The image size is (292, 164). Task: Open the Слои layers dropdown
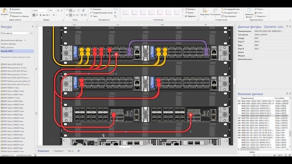point(259,13)
